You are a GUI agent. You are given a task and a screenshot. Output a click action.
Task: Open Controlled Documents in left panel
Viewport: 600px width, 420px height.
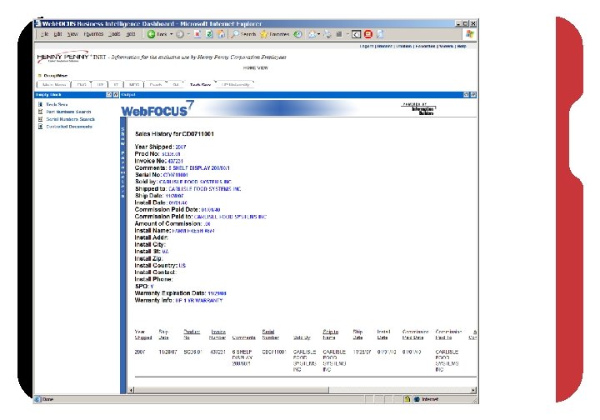(x=69, y=126)
